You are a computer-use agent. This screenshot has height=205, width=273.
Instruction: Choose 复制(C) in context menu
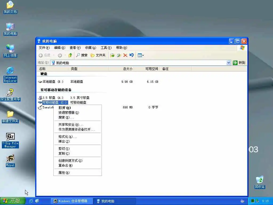click(78, 153)
